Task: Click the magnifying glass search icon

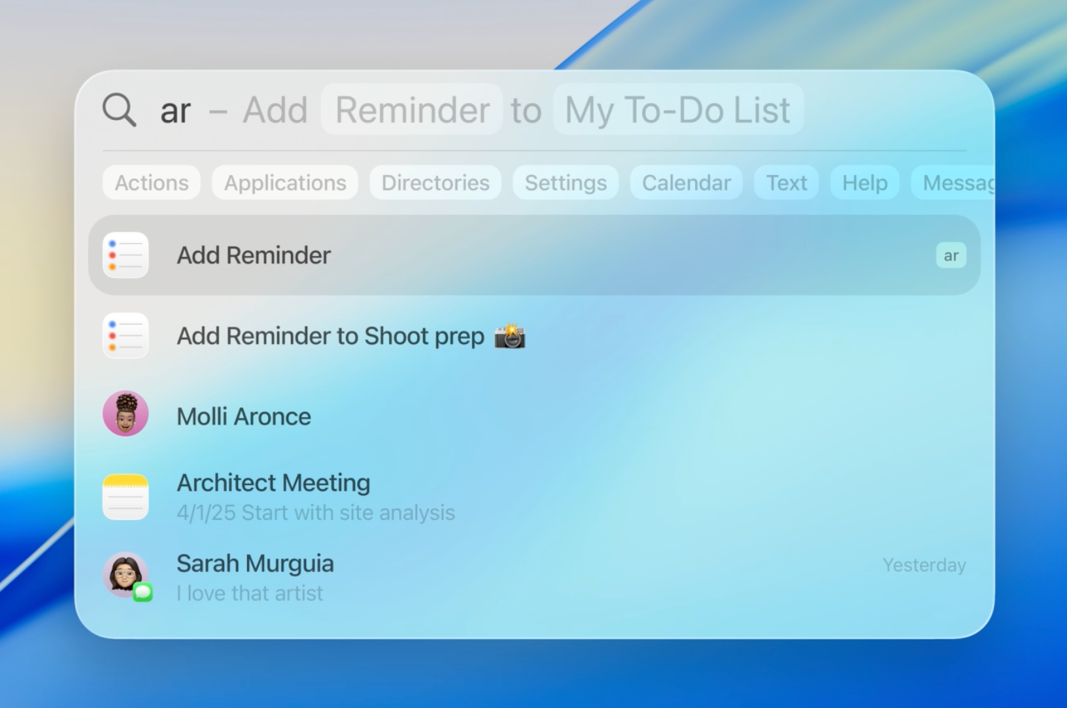Action: click(x=119, y=110)
